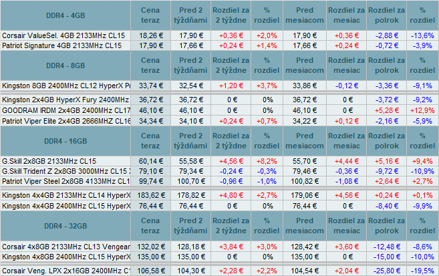Click Corsair 4x8GB 2133MHz CL13 Vengeance name
The image size is (439, 276).
(66, 247)
